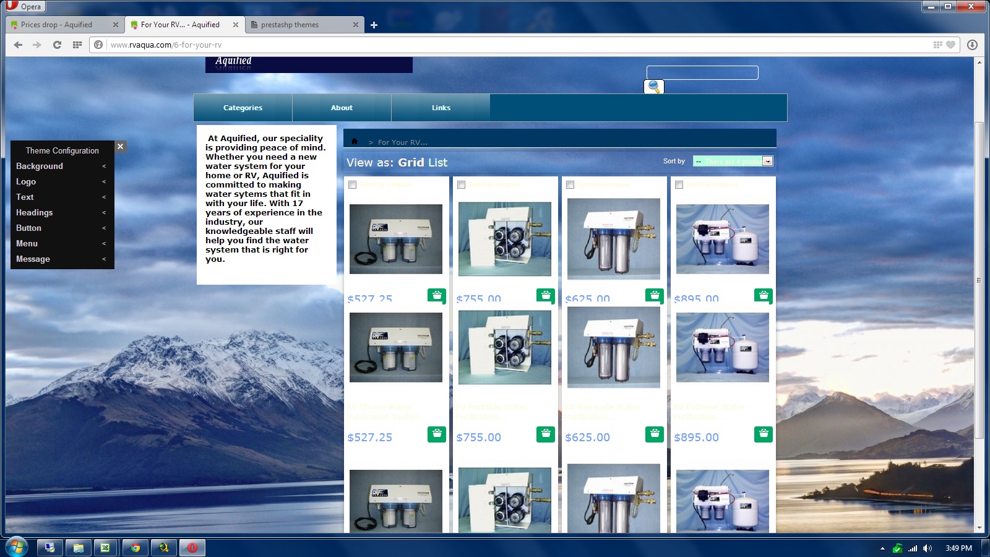
Task: Click the page vertical scrollbar
Action: point(979,280)
